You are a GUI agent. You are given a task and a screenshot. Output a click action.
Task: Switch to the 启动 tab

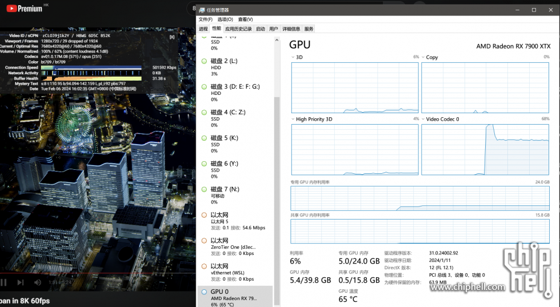click(x=261, y=29)
